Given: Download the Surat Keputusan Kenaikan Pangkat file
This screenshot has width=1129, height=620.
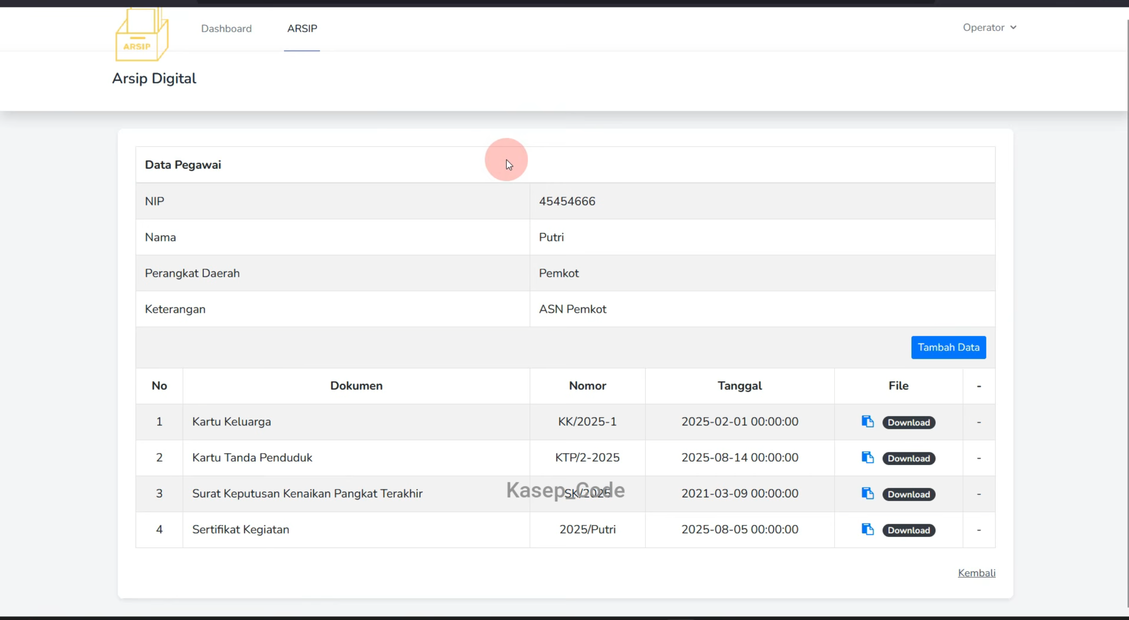Looking at the screenshot, I should (x=909, y=494).
